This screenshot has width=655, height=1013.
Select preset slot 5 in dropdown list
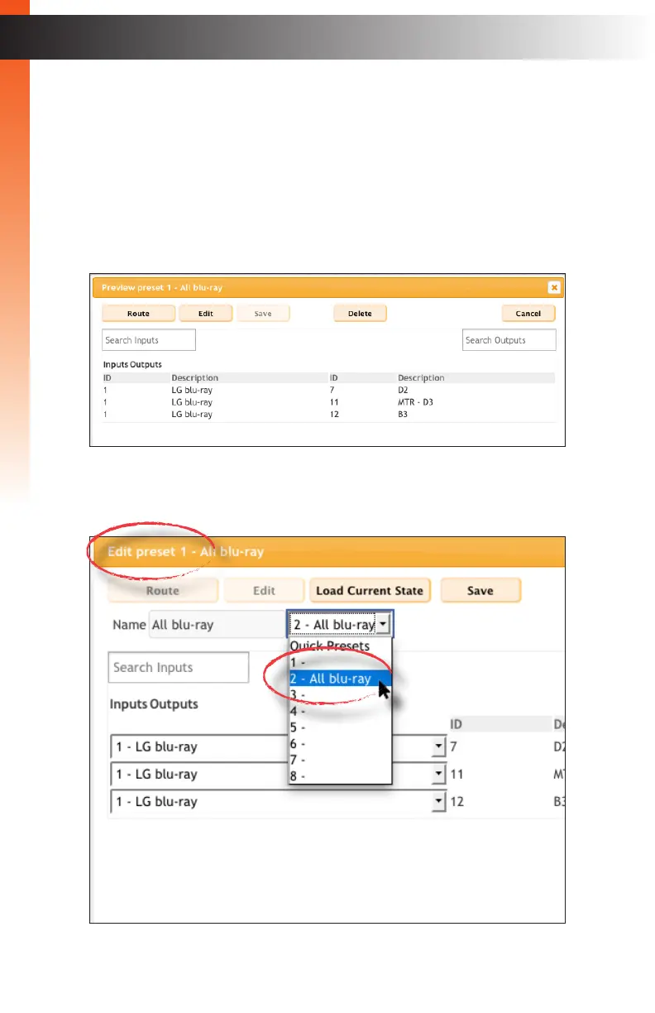(x=339, y=727)
